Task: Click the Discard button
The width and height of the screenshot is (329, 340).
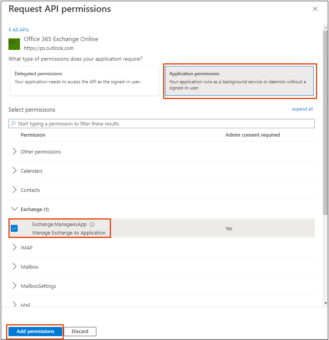Action: click(x=80, y=331)
